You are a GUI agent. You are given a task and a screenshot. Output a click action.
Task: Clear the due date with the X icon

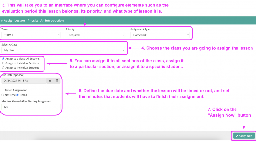pyautogui.click(x=50, y=81)
